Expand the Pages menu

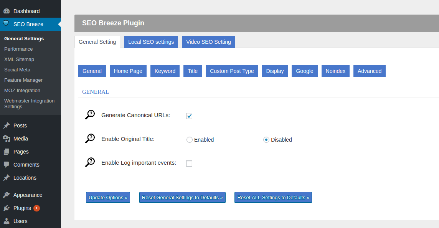(x=22, y=152)
